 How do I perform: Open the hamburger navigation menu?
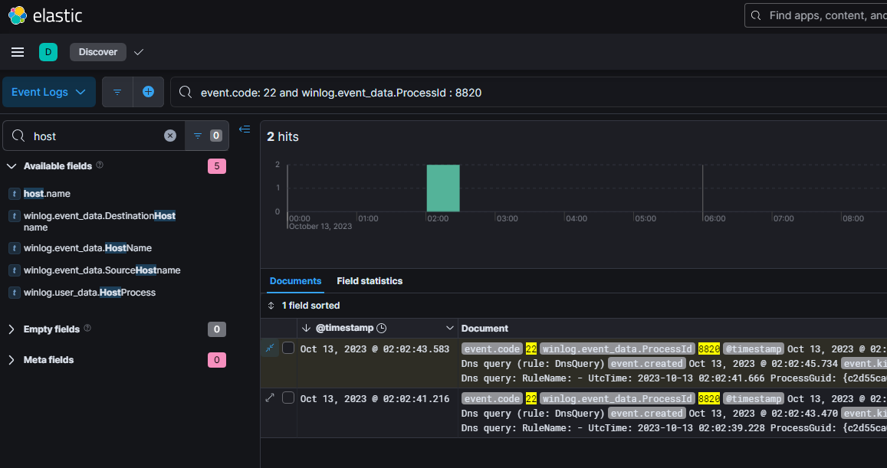click(18, 52)
